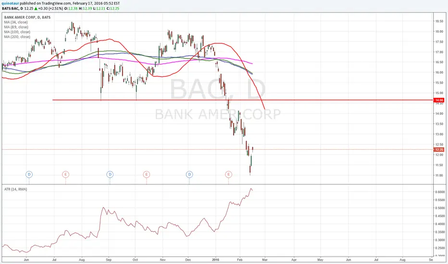The height and width of the screenshot is (264, 448).
Task: Click the BATS:BAC, D symbol in header
Action: 12,9
